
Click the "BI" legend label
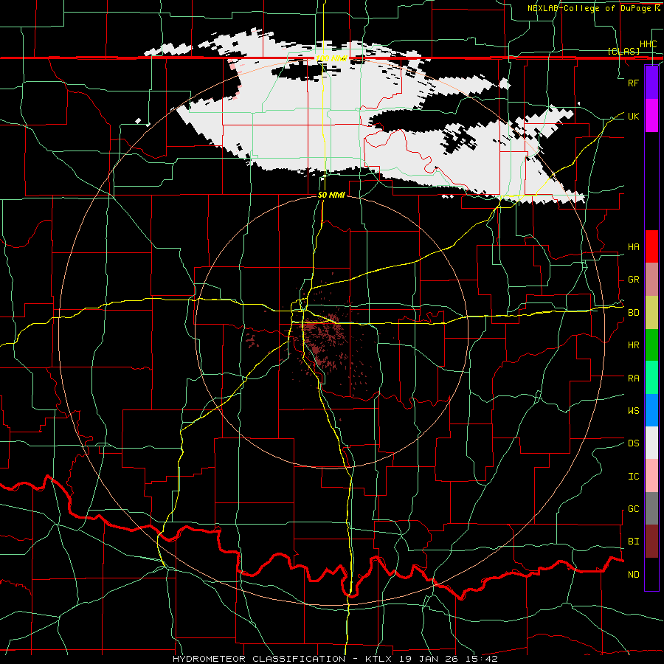tap(633, 542)
